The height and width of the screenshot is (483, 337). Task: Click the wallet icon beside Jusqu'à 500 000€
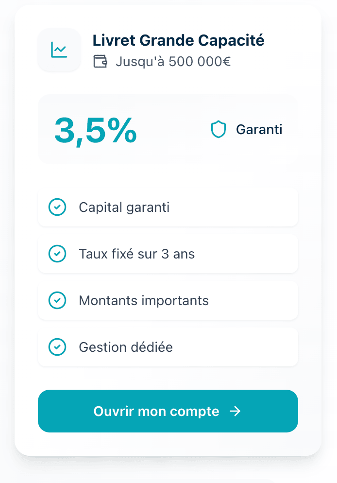pyautogui.click(x=100, y=62)
